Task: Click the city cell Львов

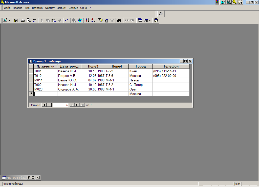Action: (x=141, y=80)
